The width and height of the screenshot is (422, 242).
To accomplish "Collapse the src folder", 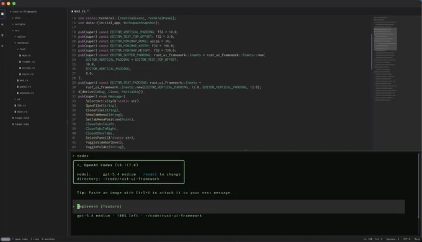I will (13, 30).
